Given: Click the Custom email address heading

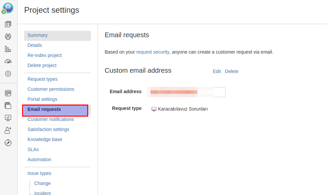Looking at the screenshot, I should (x=138, y=71).
